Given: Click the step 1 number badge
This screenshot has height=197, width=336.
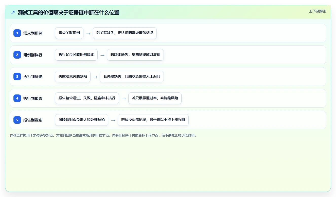Looking at the screenshot, I should [x=17, y=33].
